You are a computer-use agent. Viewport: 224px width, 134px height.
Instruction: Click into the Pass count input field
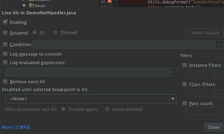(204, 111)
